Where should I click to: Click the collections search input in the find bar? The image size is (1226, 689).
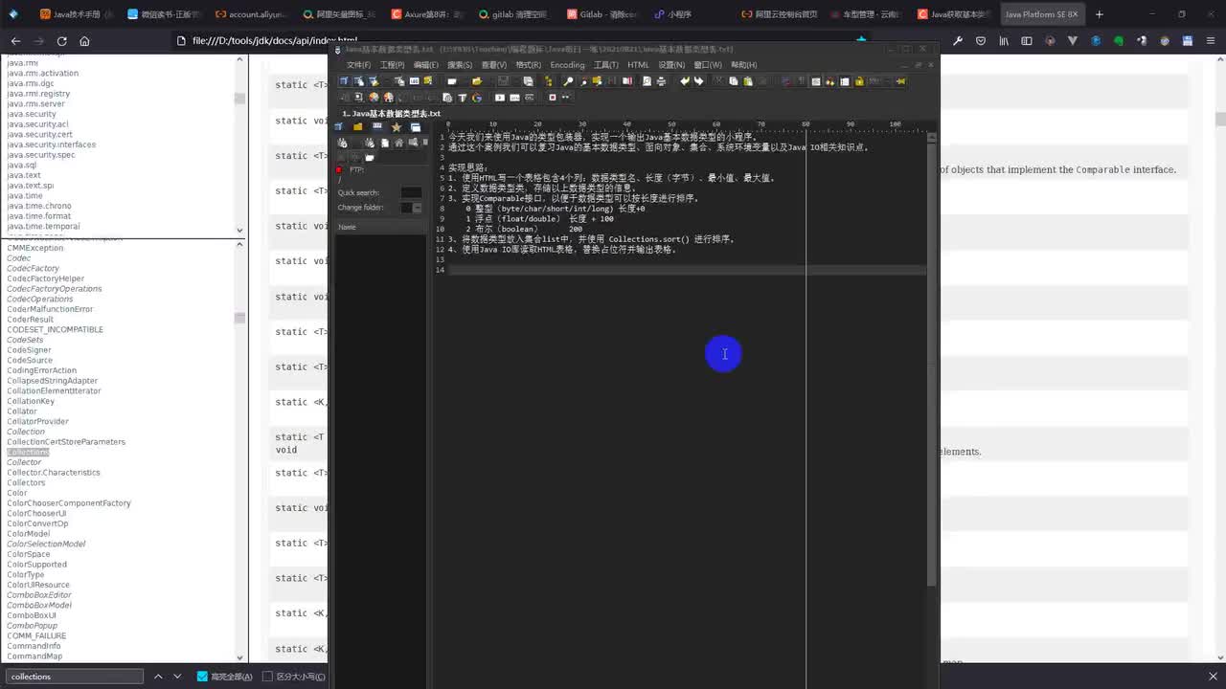[x=75, y=677]
